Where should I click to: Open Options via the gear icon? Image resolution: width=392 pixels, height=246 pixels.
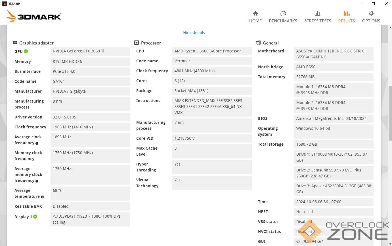[x=371, y=13]
